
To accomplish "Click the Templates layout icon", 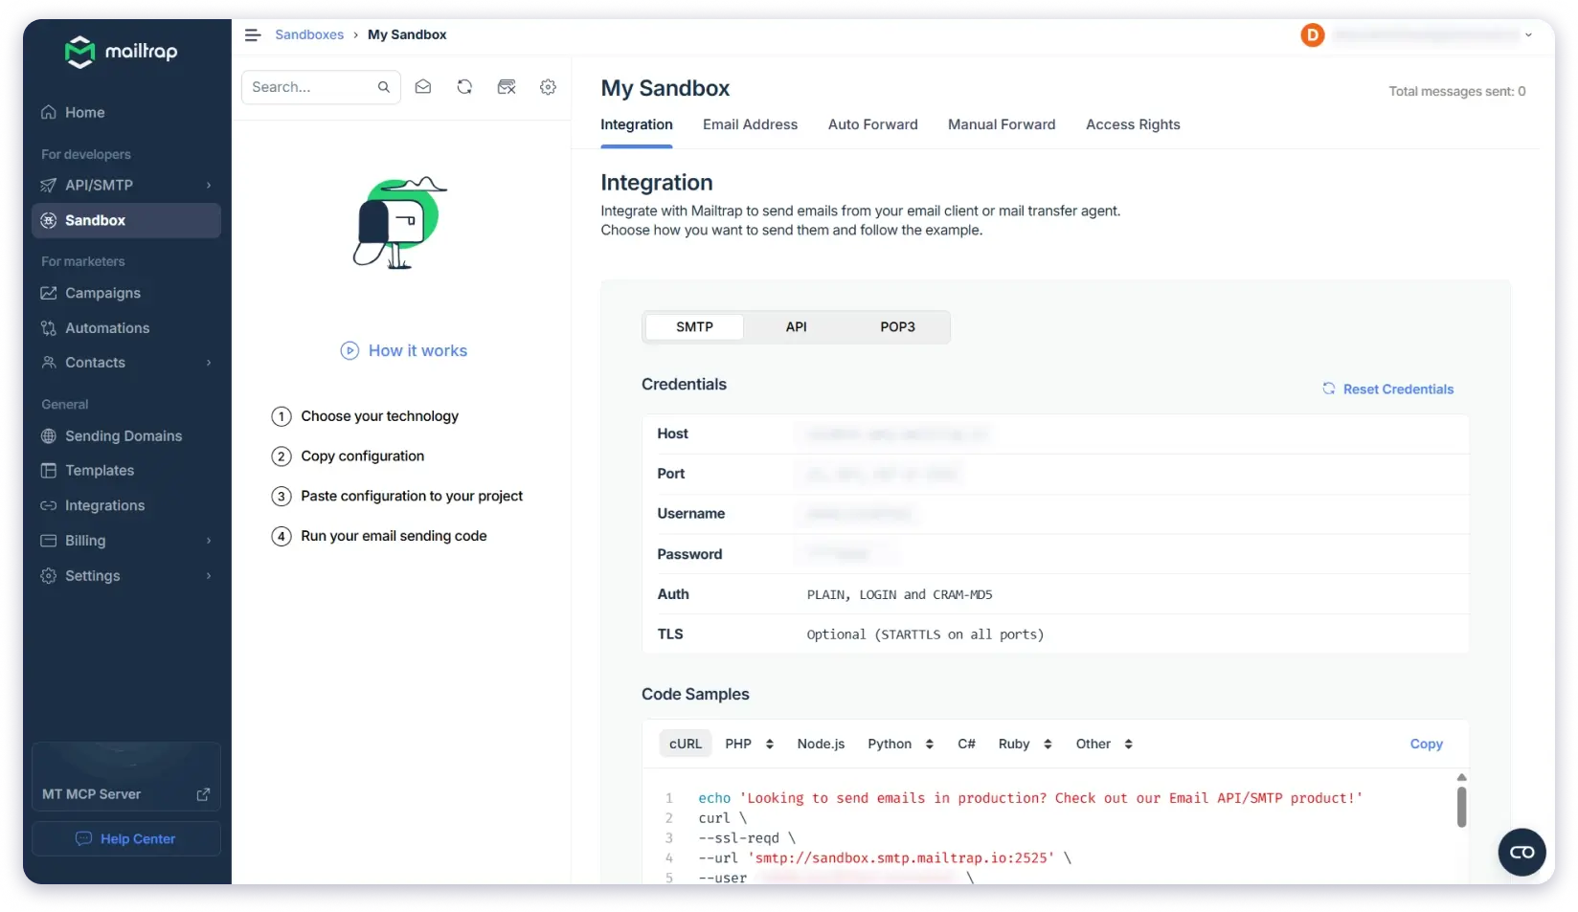I will pos(49,471).
